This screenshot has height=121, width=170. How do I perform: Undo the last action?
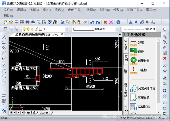(92, 22)
